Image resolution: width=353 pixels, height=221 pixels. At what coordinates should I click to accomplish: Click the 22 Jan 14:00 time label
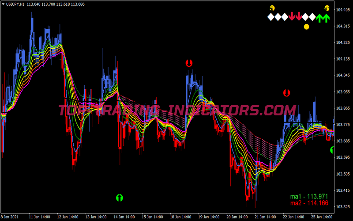[293, 217]
